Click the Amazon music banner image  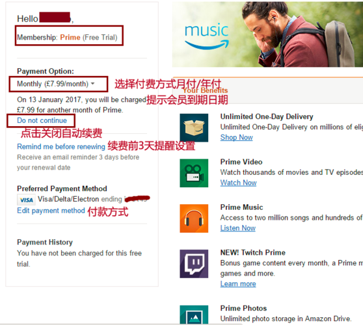point(267,34)
